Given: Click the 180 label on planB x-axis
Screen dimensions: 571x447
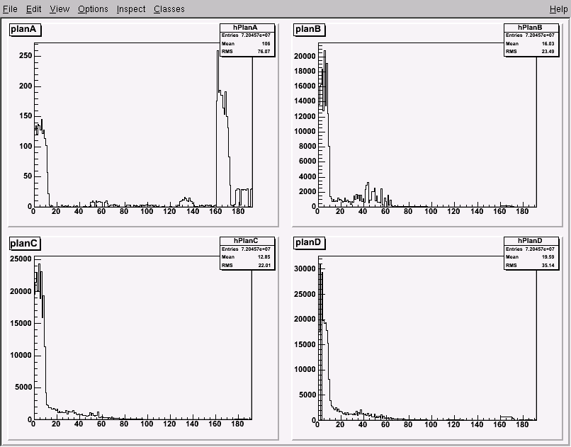Looking at the screenshot, I should (x=522, y=211).
